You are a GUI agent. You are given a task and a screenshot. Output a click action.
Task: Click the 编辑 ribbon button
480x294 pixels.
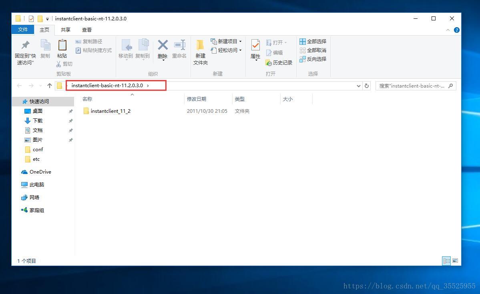point(274,53)
